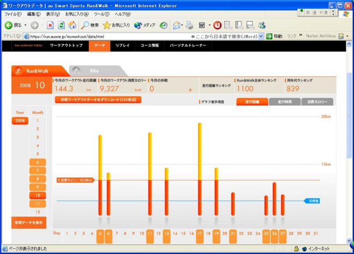This screenshot has width=354, height=254.
Task: Click the Stop loading icon
Action: click(50, 25)
